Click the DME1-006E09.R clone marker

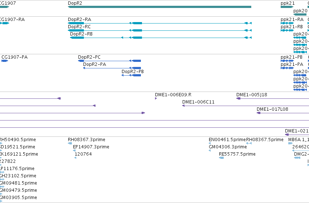click(156, 98)
